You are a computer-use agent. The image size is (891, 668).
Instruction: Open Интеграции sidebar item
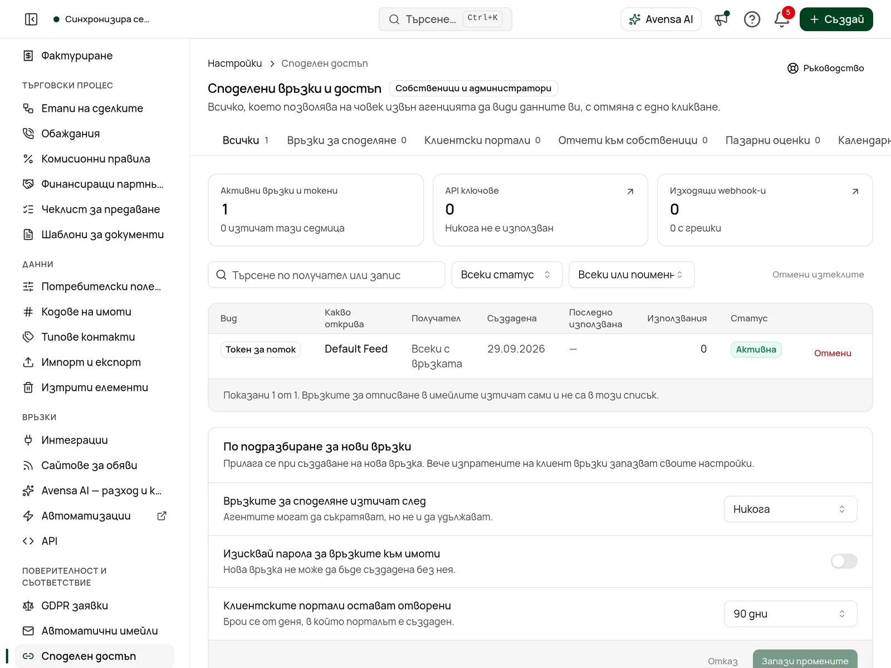click(x=95, y=440)
